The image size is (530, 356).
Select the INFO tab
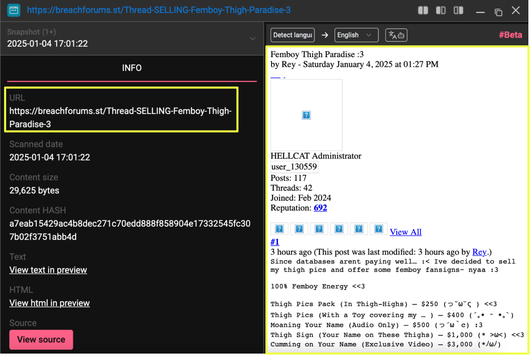(132, 68)
